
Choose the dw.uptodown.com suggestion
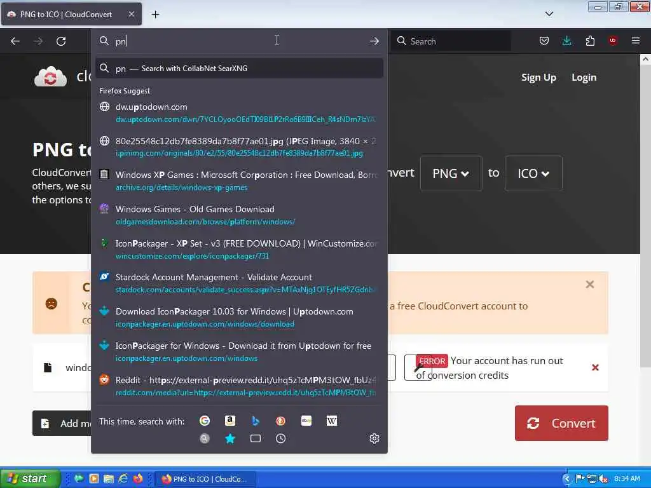239,113
